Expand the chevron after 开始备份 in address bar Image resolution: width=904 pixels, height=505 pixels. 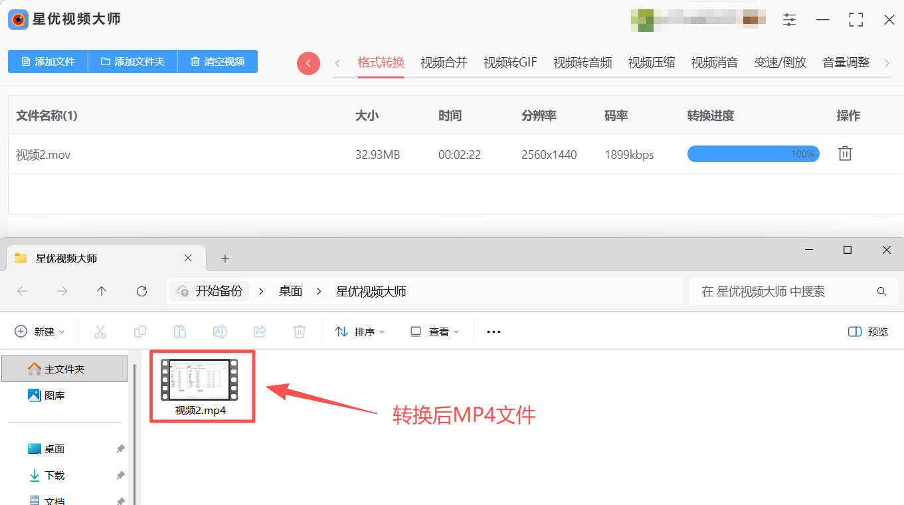(x=261, y=291)
